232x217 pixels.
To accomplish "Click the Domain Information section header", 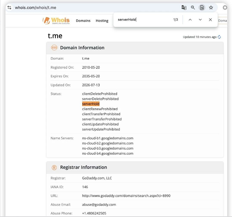I will (135, 48).
